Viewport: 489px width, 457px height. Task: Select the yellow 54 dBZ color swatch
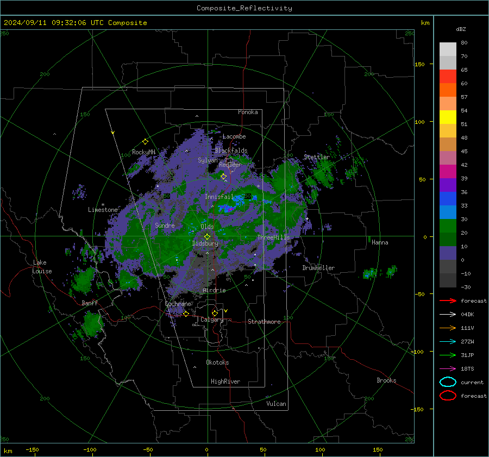[x=448, y=117]
